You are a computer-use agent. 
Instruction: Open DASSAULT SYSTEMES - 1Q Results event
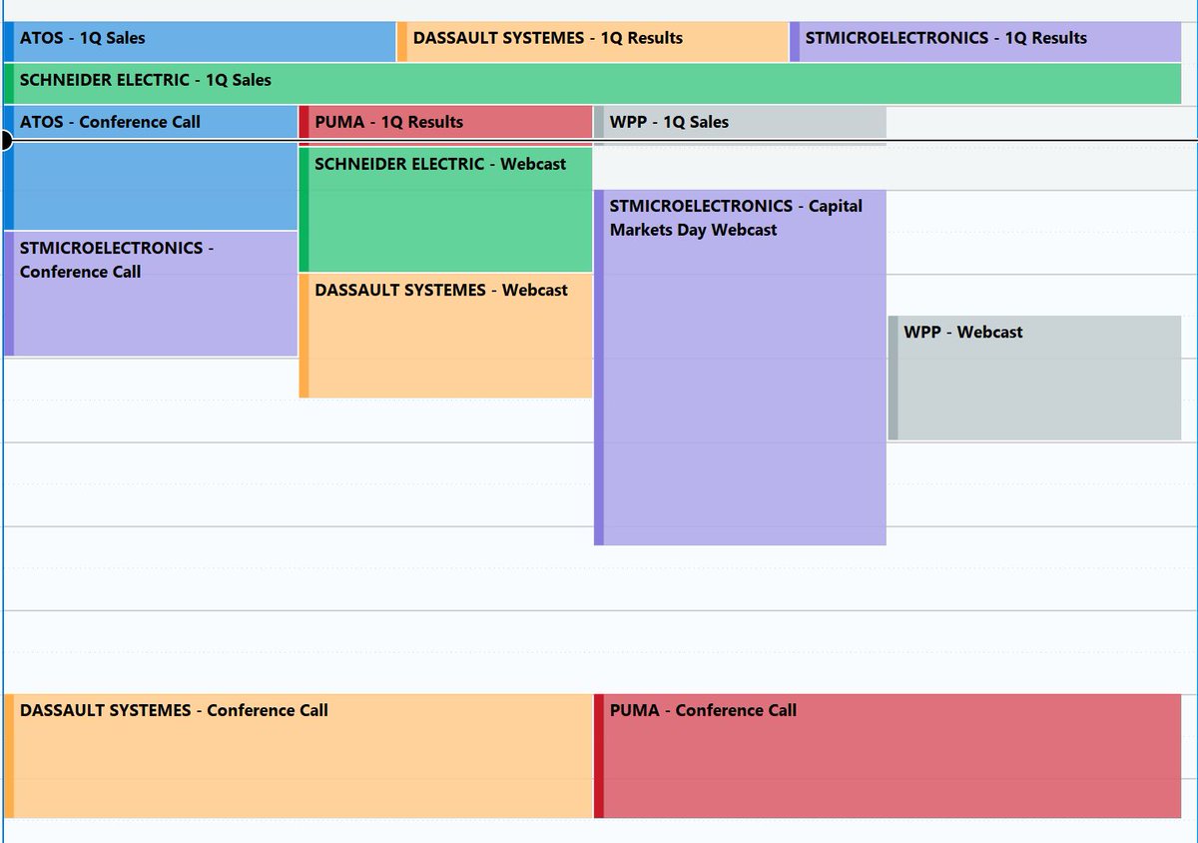[x=593, y=42]
